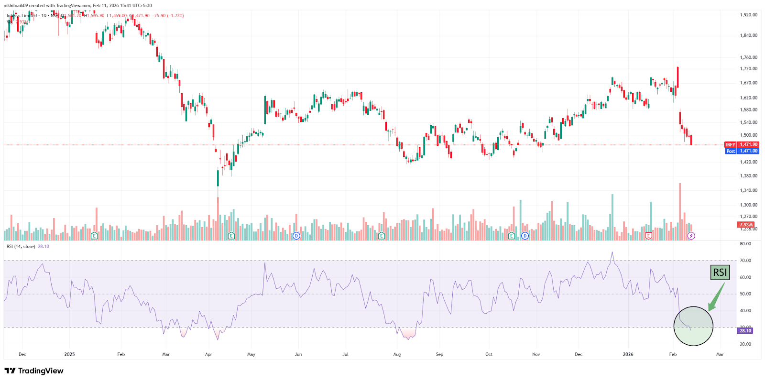Click the earnings E marker near late April
765x382 pixels.
[x=231, y=236]
